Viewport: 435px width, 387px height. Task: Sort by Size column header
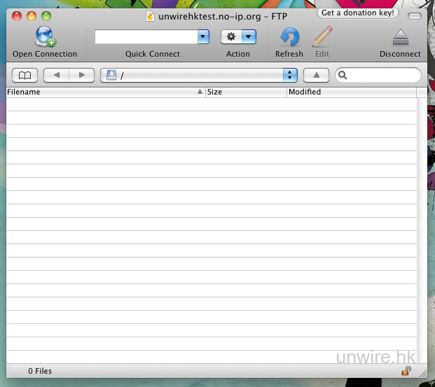(245, 92)
